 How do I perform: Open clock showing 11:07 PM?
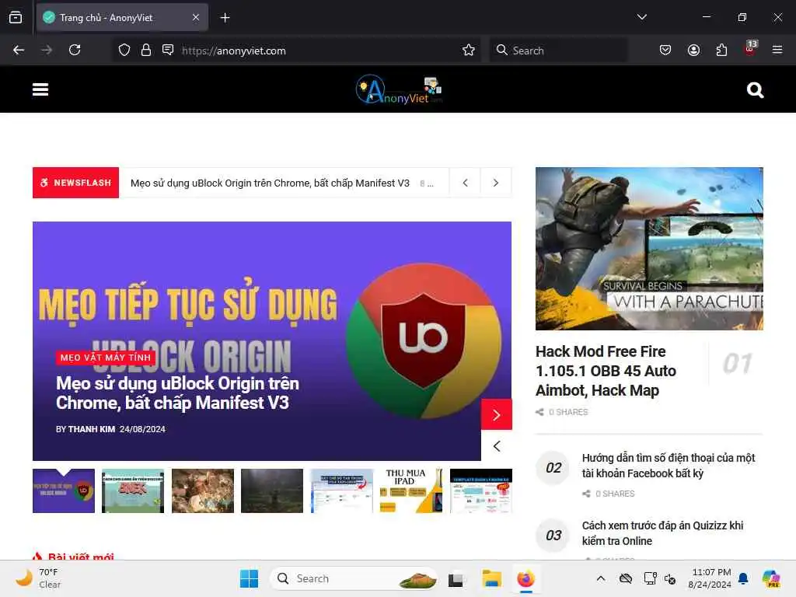coord(710,578)
